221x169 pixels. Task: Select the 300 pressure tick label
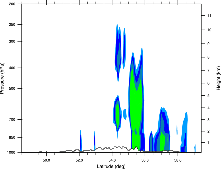12,41
